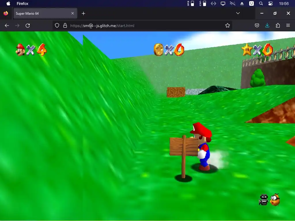
Task: Open tracking protection shield
Action: click(x=57, y=25)
